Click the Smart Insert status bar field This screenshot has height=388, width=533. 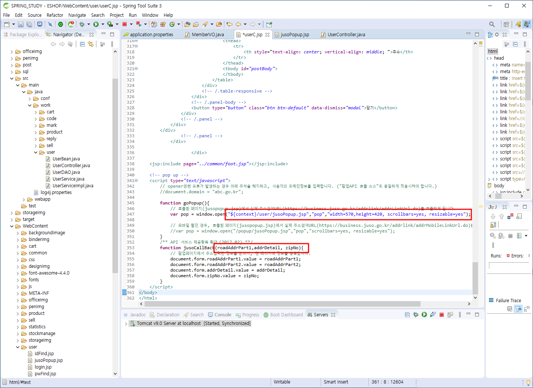336,382
